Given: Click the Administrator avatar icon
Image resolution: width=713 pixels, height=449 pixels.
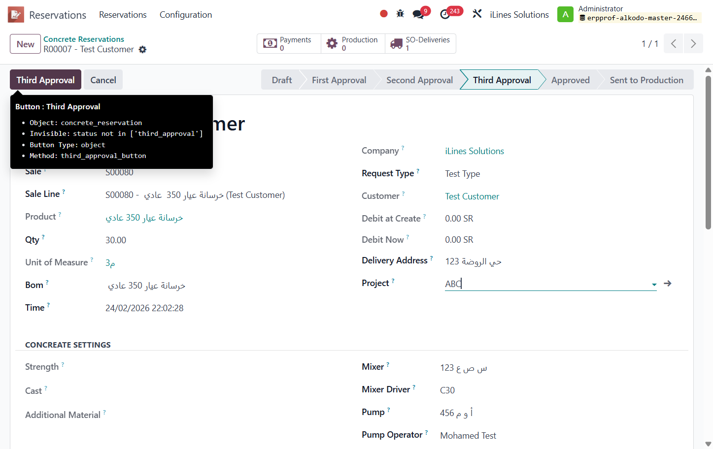Looking at the screenshot, I should click(x=565, y=14).
